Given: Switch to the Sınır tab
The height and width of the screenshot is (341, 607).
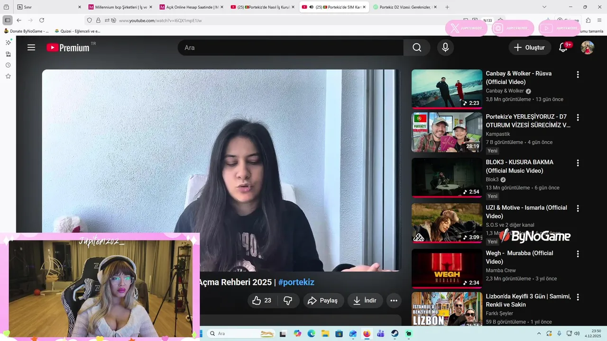Looking at the screenshot, I should pos(50,7).
